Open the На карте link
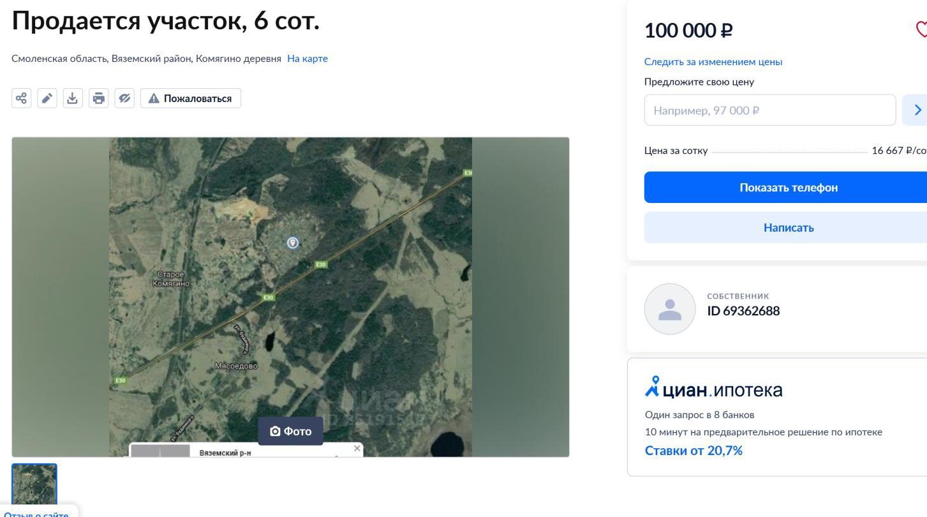This screenshot has width=927, height=517. point(308,59)
